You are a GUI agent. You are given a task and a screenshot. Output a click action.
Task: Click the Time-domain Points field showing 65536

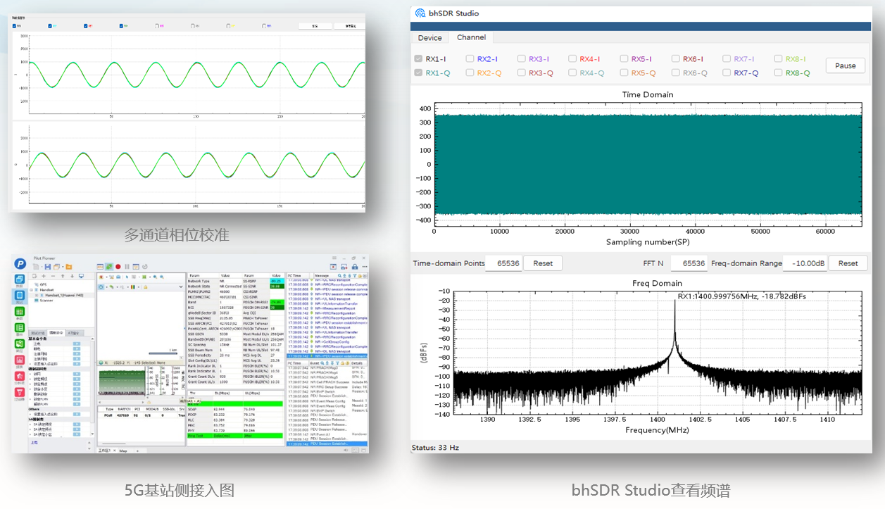[504, 263]
